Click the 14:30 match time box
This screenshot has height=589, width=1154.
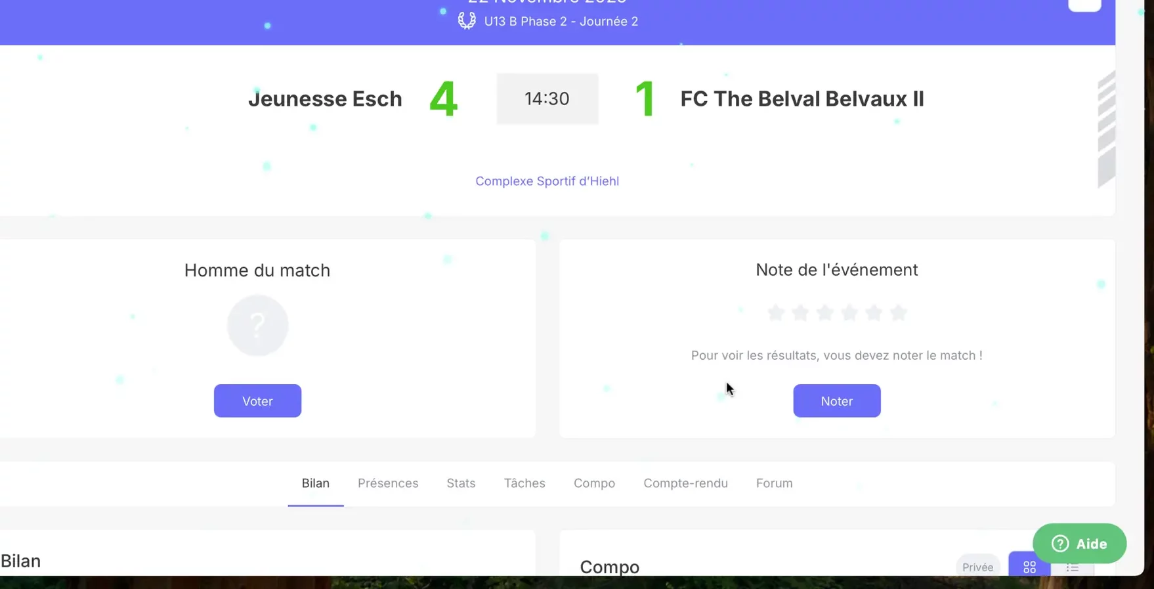click(x=547, y=99)
